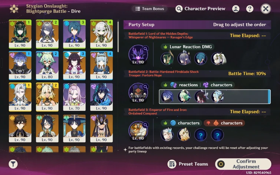Select the dark-haired Geo character card Lv. 90

(20, 128)
